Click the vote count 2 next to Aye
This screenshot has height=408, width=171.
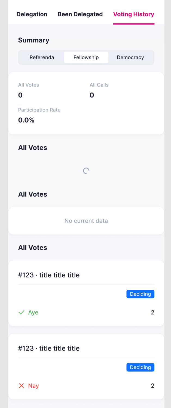tap(152, 312)
